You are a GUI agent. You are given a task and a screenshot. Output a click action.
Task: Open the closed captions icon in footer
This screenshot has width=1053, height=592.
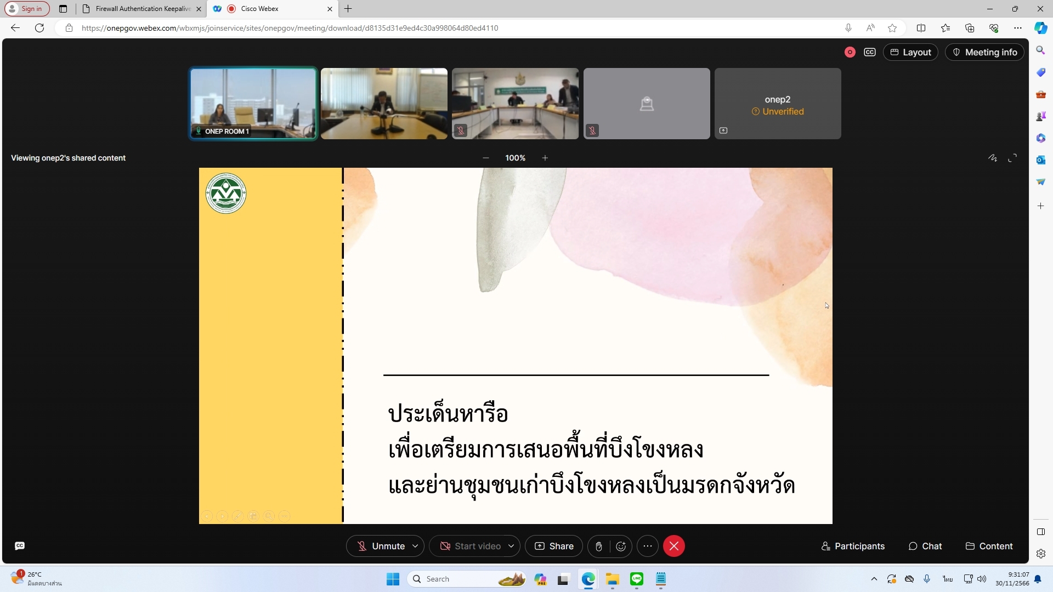(x=20, y=545)
